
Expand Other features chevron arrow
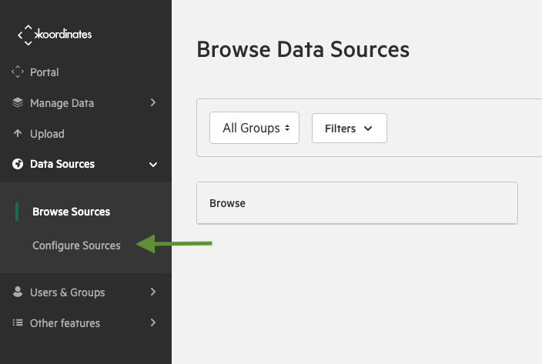[153, 322]
